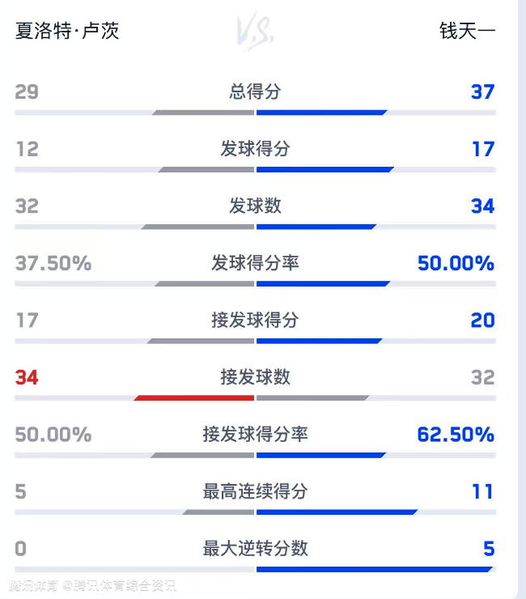Click the red bar under 接发球数

[x=195, y=398]
